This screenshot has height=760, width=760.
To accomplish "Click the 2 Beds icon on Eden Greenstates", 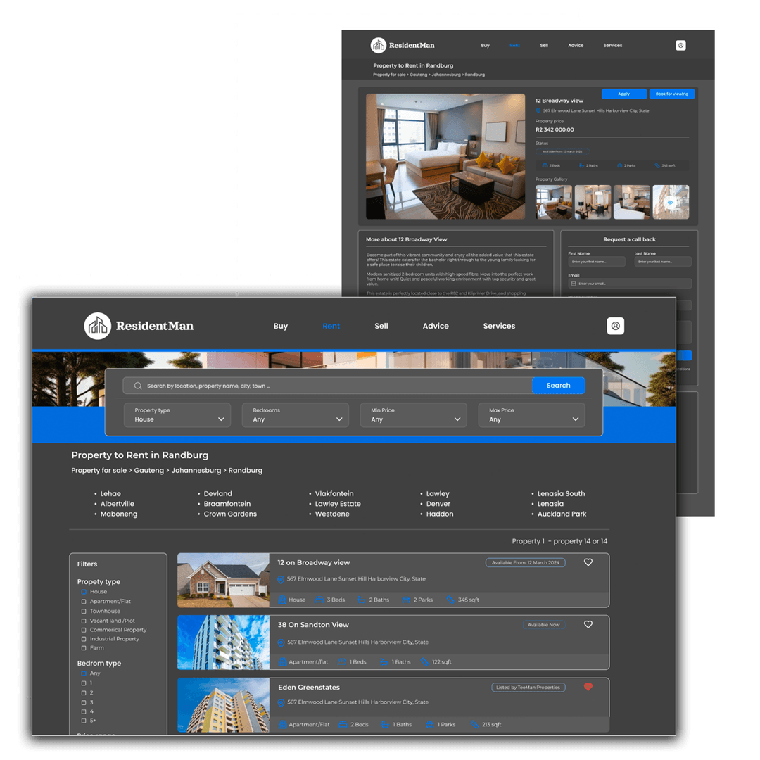I will tap(343, 724).
